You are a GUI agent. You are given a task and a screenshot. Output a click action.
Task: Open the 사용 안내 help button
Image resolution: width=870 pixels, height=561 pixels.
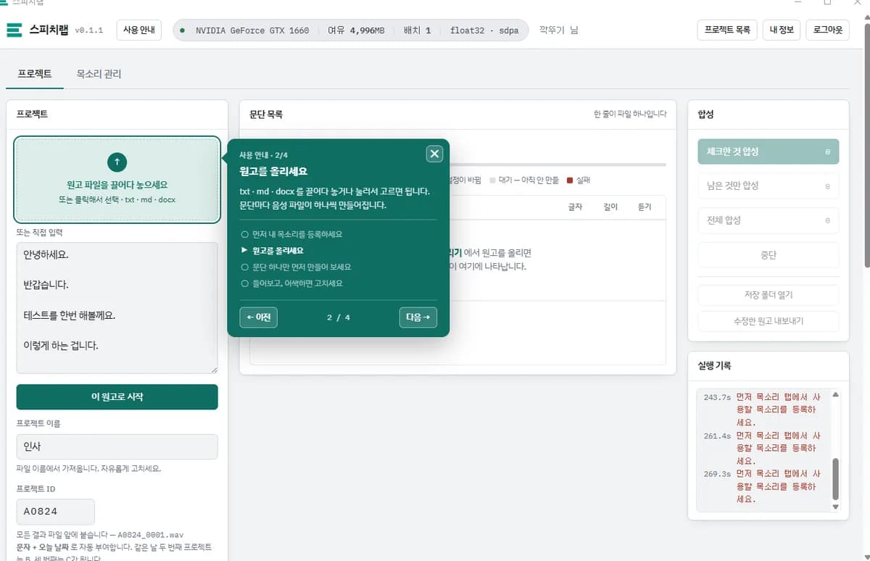click(x=138, y=30)
